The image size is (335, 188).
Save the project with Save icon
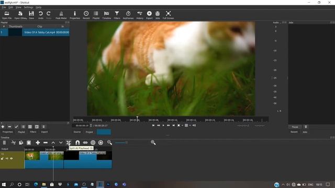31,15
